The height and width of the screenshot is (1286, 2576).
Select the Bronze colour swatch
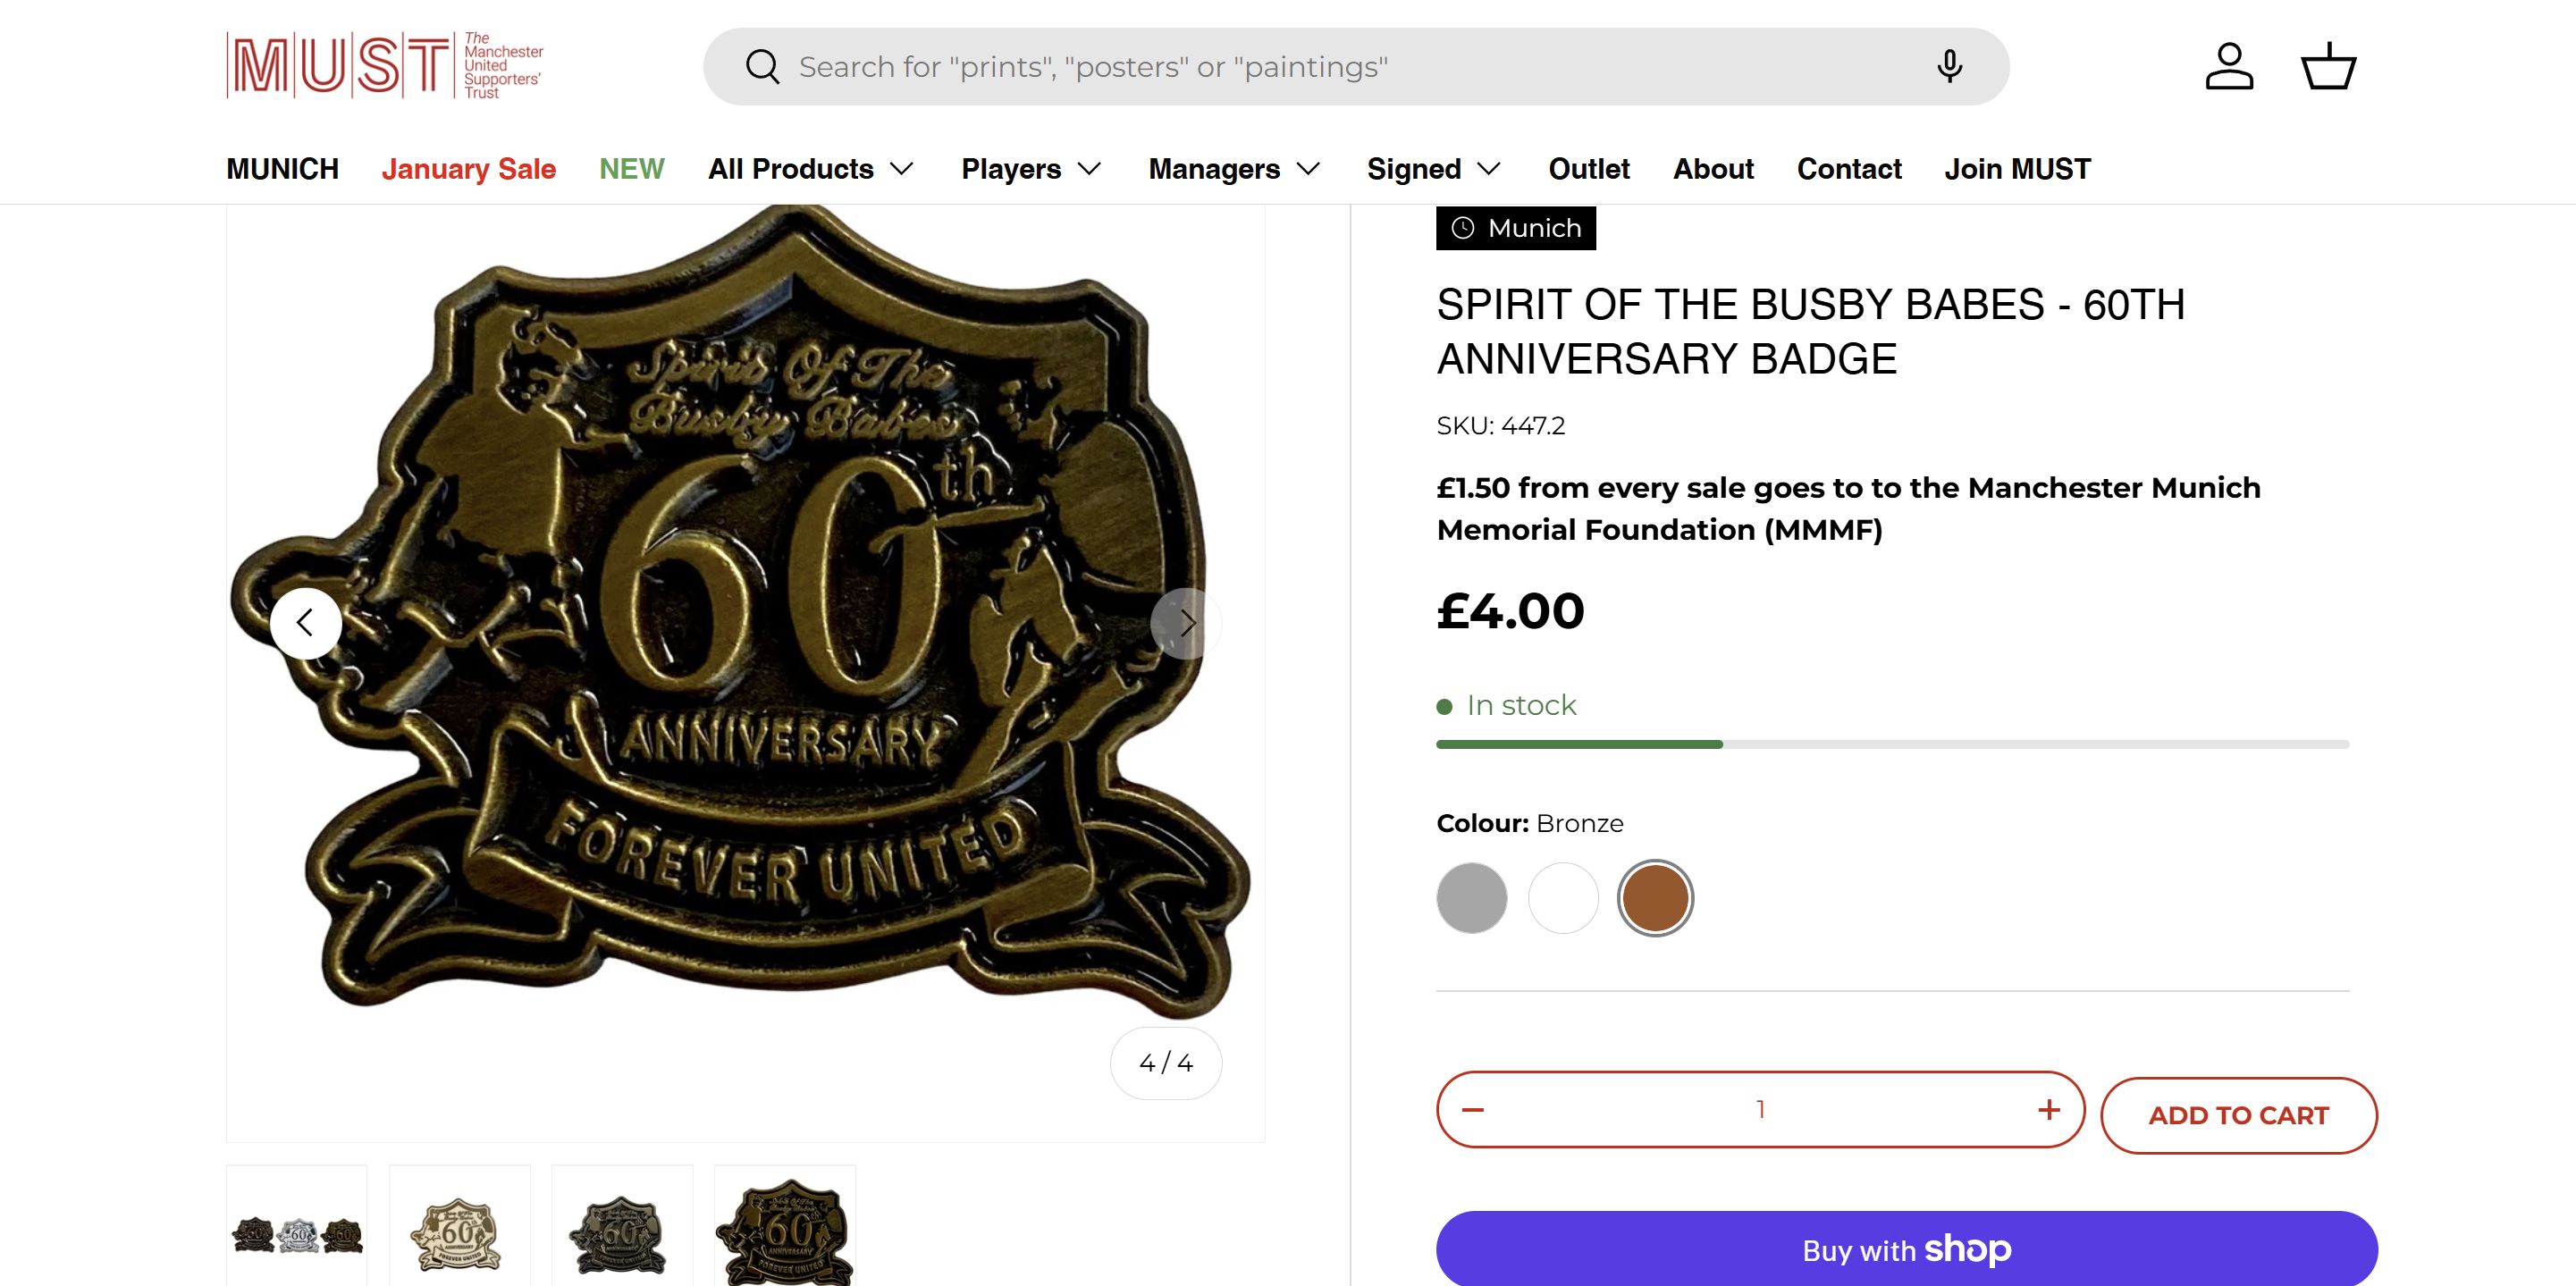click(1655, 898)
